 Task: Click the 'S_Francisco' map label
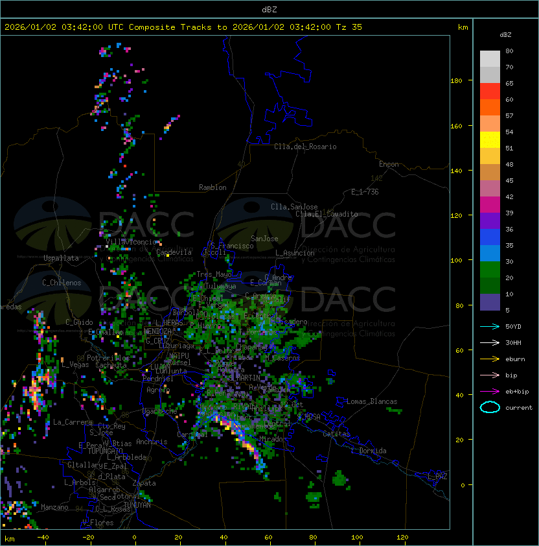click(x=232, y=246)
